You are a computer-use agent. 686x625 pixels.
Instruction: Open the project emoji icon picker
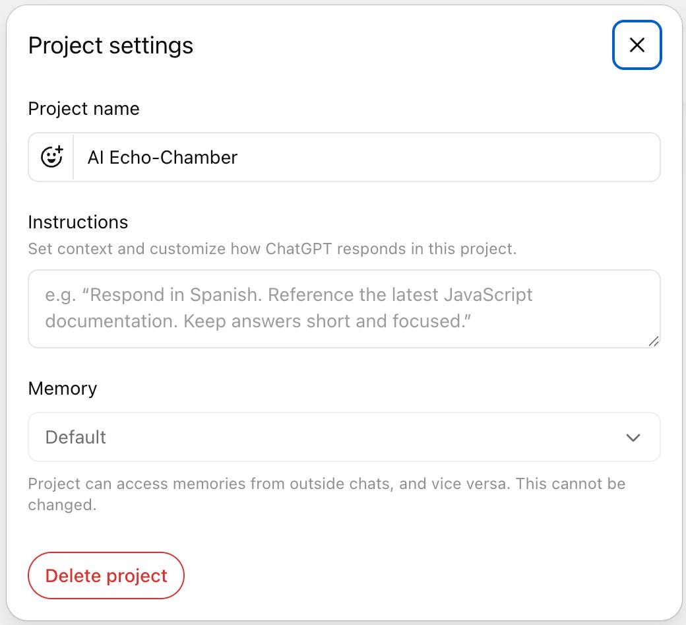(x=51, y=157)
